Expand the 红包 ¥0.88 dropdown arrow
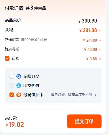Viewport: 109px width, 135px height. [100, 59]
